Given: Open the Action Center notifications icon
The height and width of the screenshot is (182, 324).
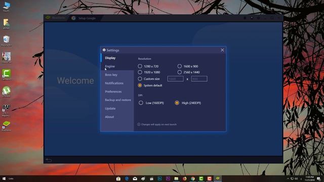Looking at the screenshot, I should pyautogui.click(x=318, y=178).
